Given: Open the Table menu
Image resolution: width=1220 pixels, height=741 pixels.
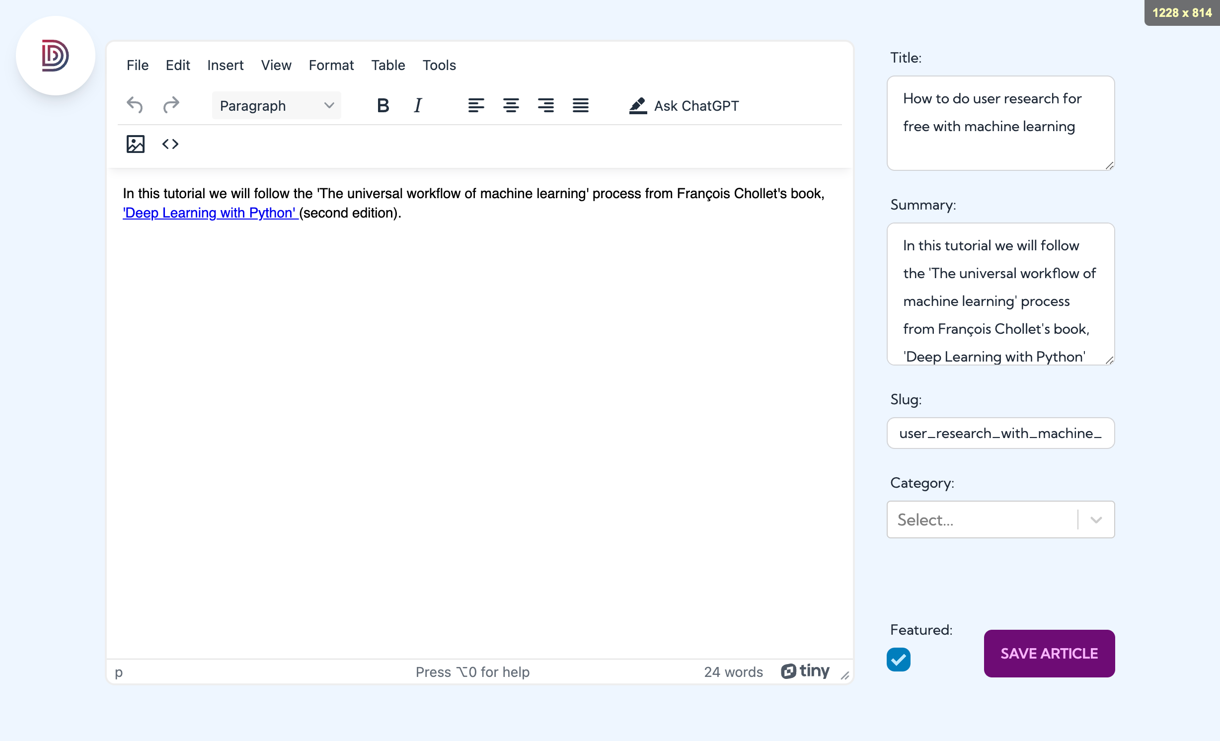Looking at the screenshot, I should (388, 65).
